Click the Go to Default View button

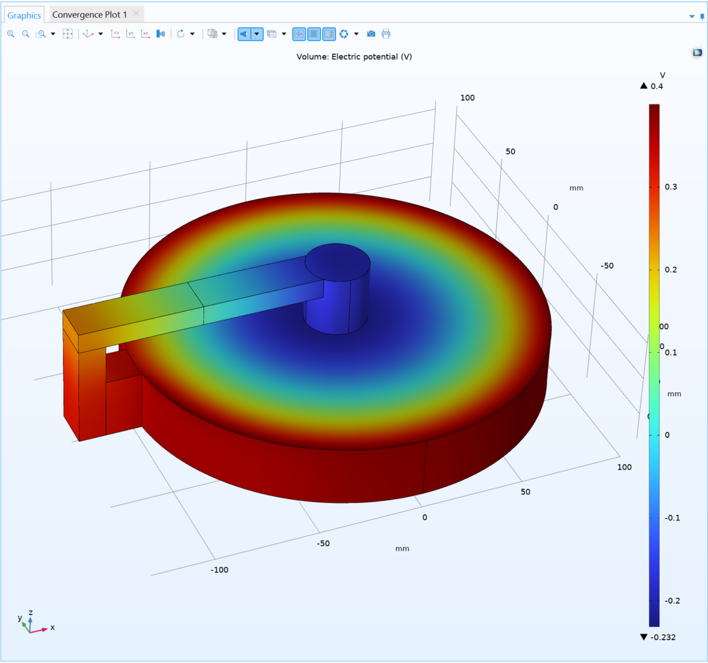(87, 34)
